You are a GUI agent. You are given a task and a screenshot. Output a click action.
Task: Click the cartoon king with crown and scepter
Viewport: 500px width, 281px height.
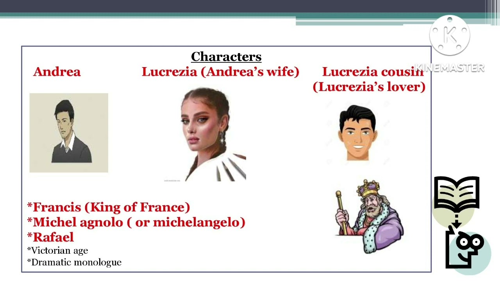point(369,216)
